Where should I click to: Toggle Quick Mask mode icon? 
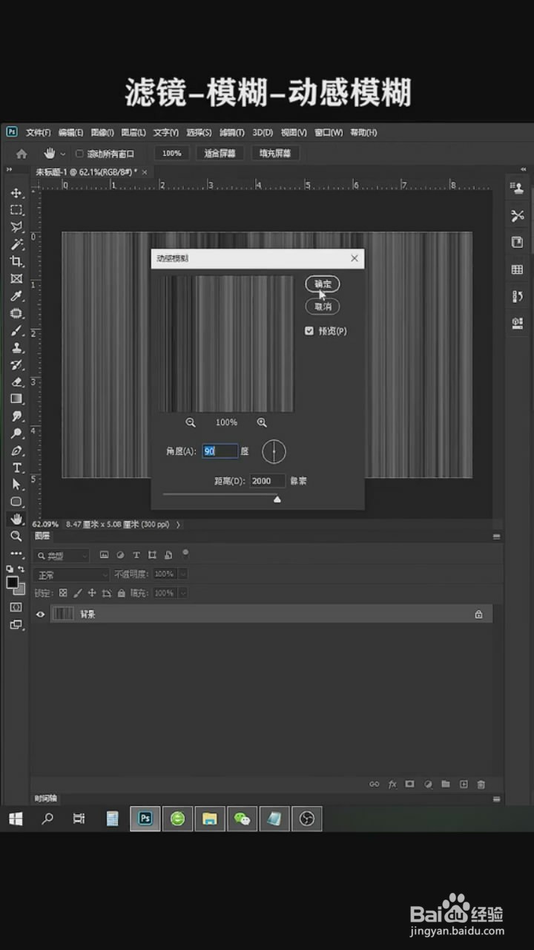click(16, 607)
